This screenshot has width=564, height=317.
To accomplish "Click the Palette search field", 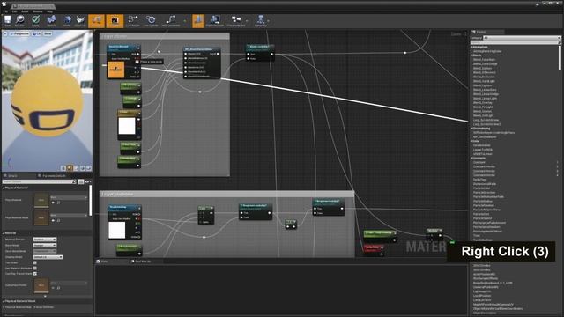I will tap(516, 42).
